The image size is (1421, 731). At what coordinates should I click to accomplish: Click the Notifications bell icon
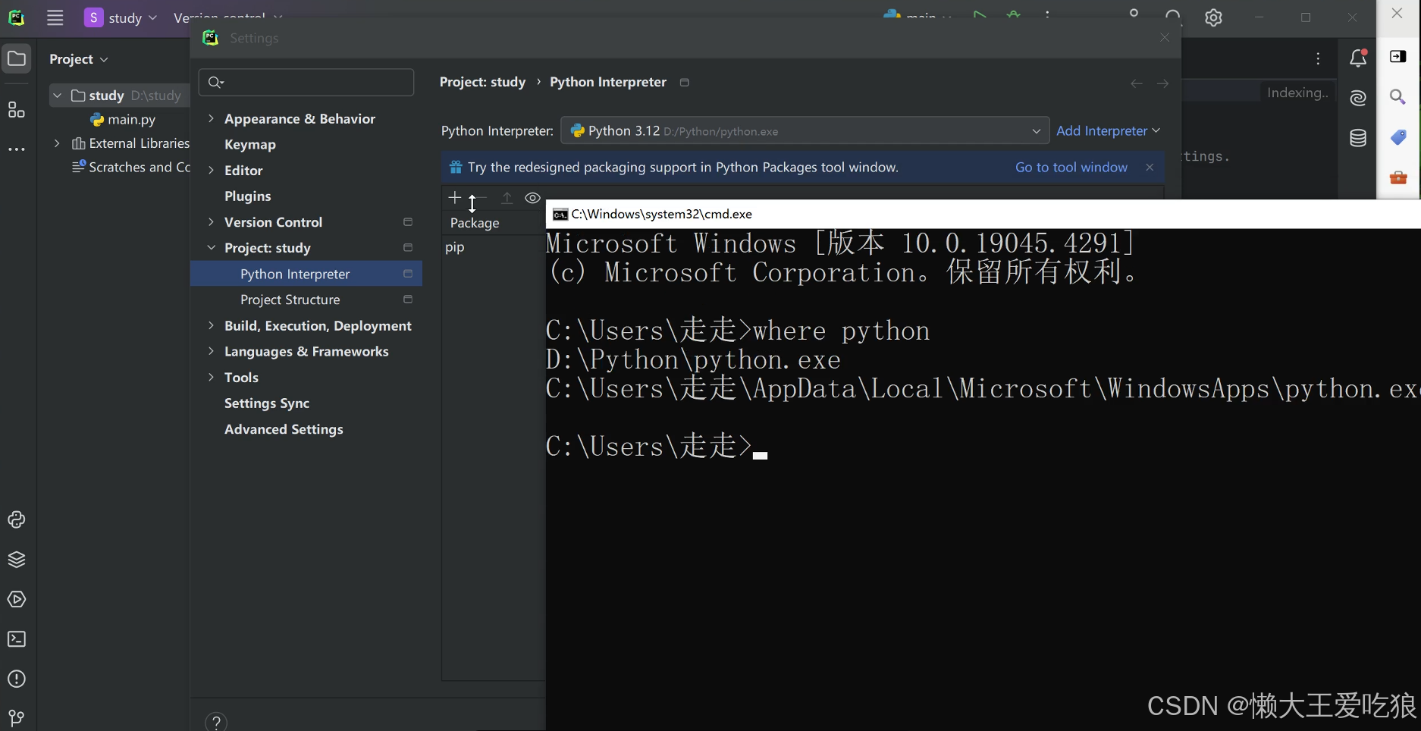click(1358, 58)
